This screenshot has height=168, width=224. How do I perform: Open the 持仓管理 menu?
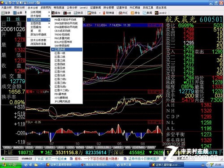click(108, 8)
